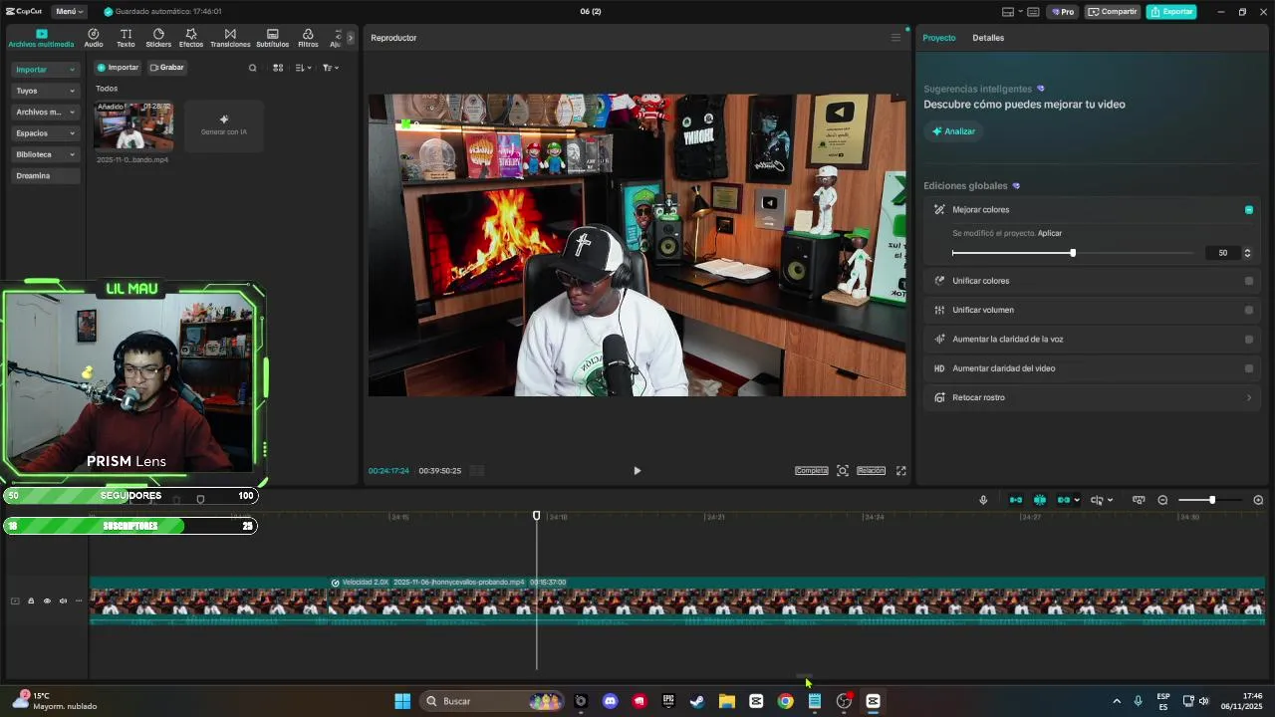
Task: Click the Compartir button
Action: [x=1113, y=12]
